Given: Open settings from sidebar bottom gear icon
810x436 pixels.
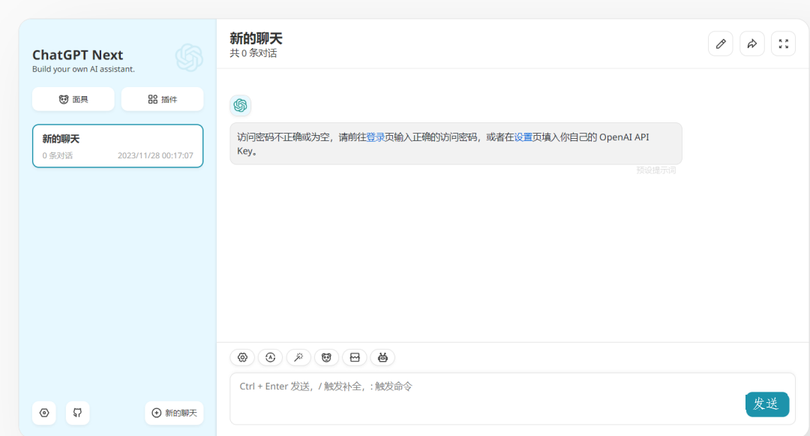Looking at the screenshot, I should (44, 413).
